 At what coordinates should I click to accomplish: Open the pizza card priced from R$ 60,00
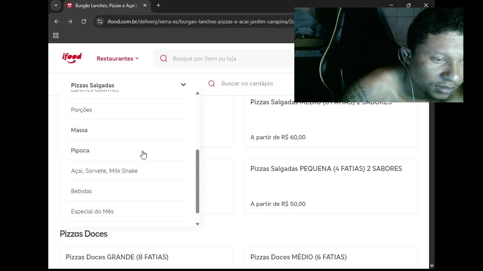point(331,121)
